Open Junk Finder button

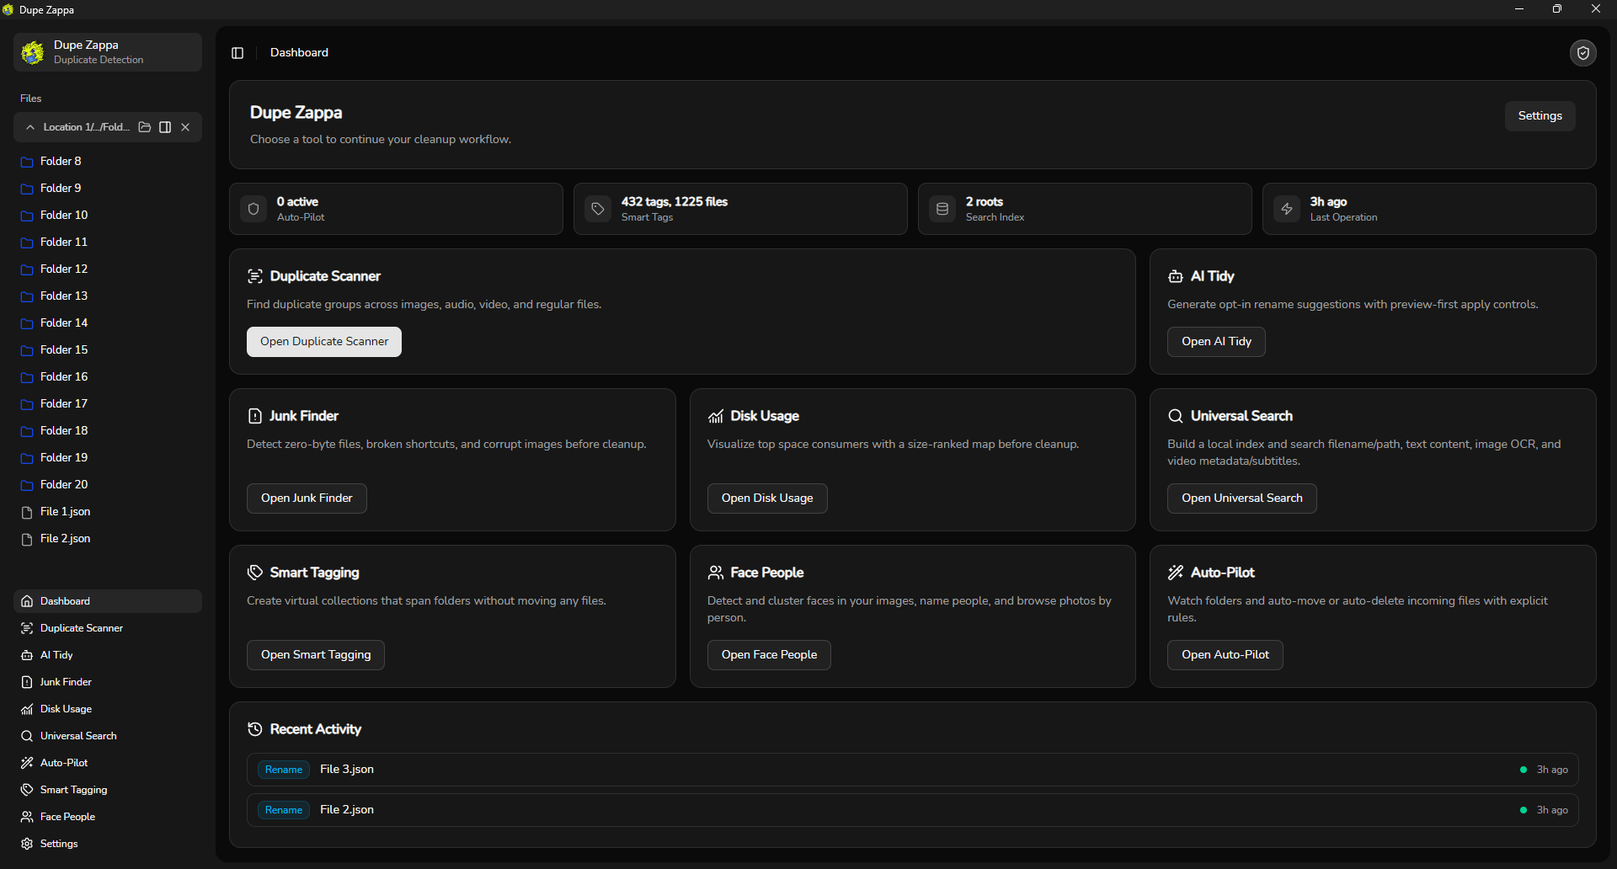(307, 498)
